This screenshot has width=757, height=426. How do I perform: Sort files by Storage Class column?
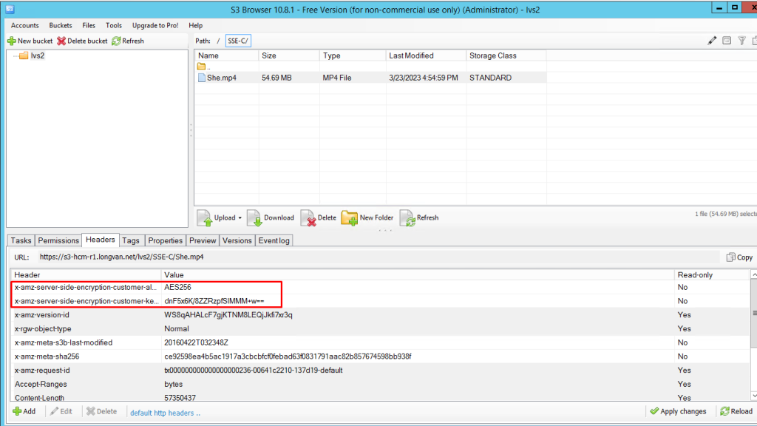(506, 55)
